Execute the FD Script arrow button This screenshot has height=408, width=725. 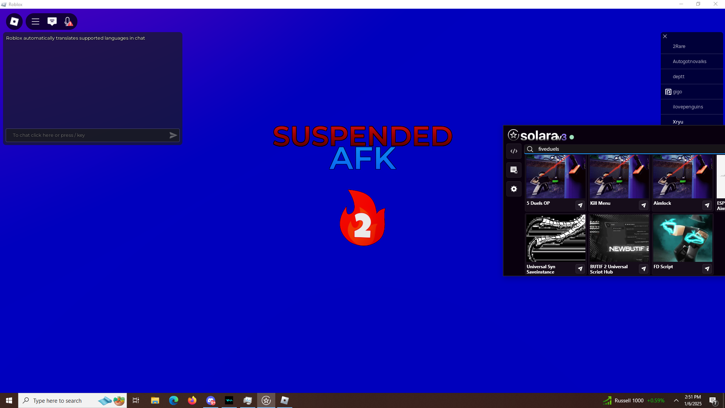pos(707,269)
